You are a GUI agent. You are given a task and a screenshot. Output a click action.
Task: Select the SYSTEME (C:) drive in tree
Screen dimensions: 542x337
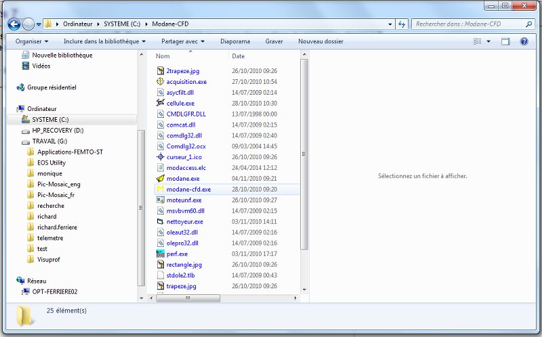(x=50, y=120)
